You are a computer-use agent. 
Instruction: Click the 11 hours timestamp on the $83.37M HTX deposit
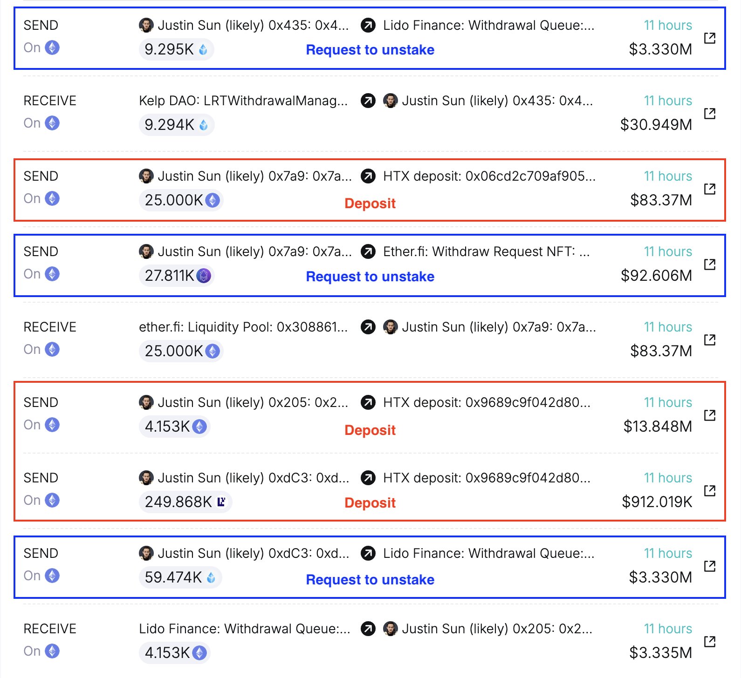click(x=667, y=176)
